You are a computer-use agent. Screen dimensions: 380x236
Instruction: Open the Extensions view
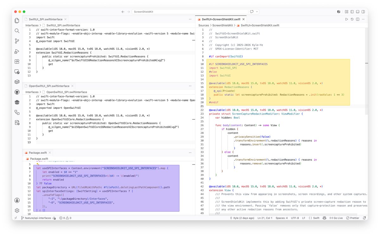(17, 61)
